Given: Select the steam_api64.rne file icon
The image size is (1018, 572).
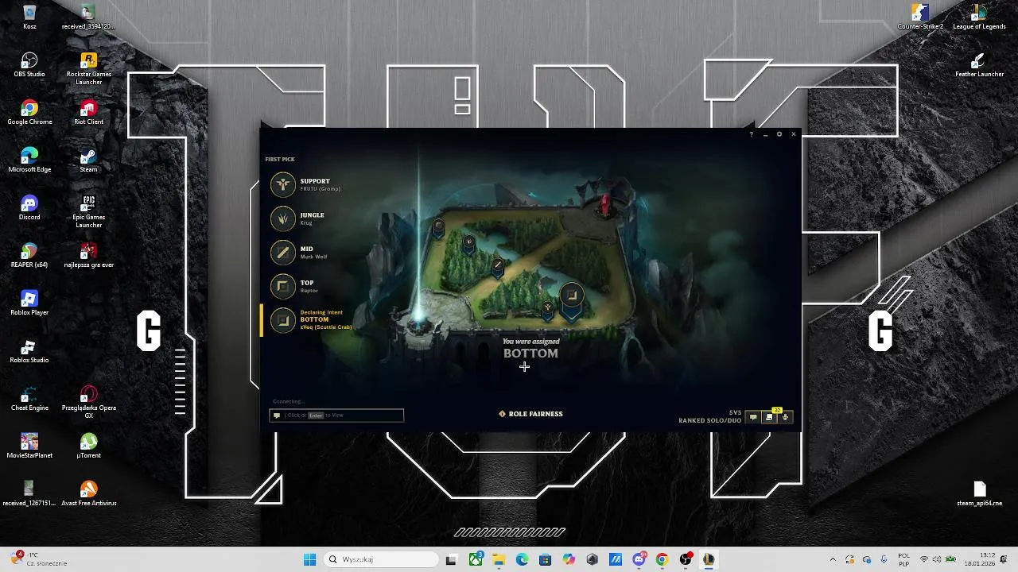Looking at the screenshot, I should click(979, 494).
